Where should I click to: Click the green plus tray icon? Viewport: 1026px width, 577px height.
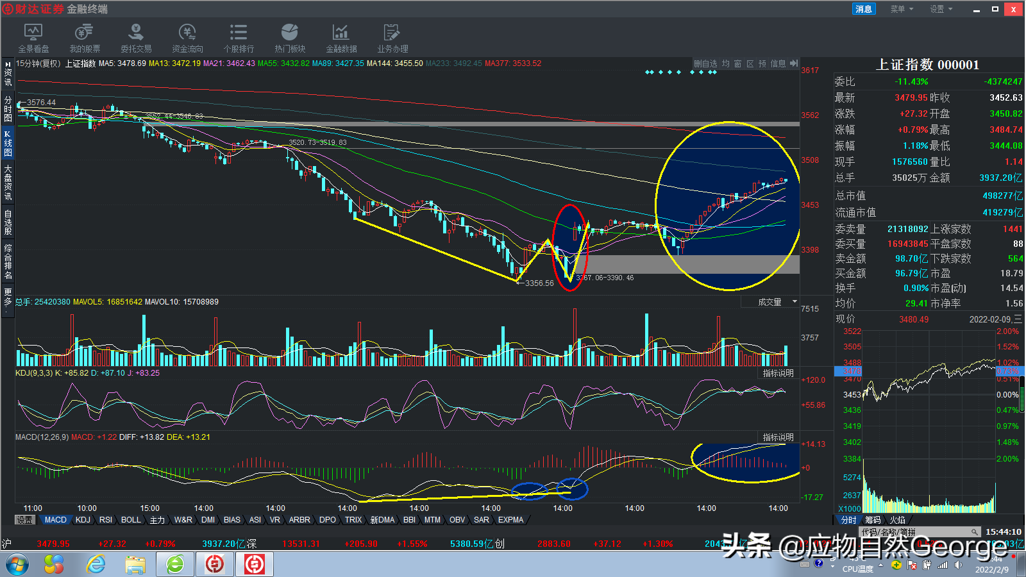point(896,565)
